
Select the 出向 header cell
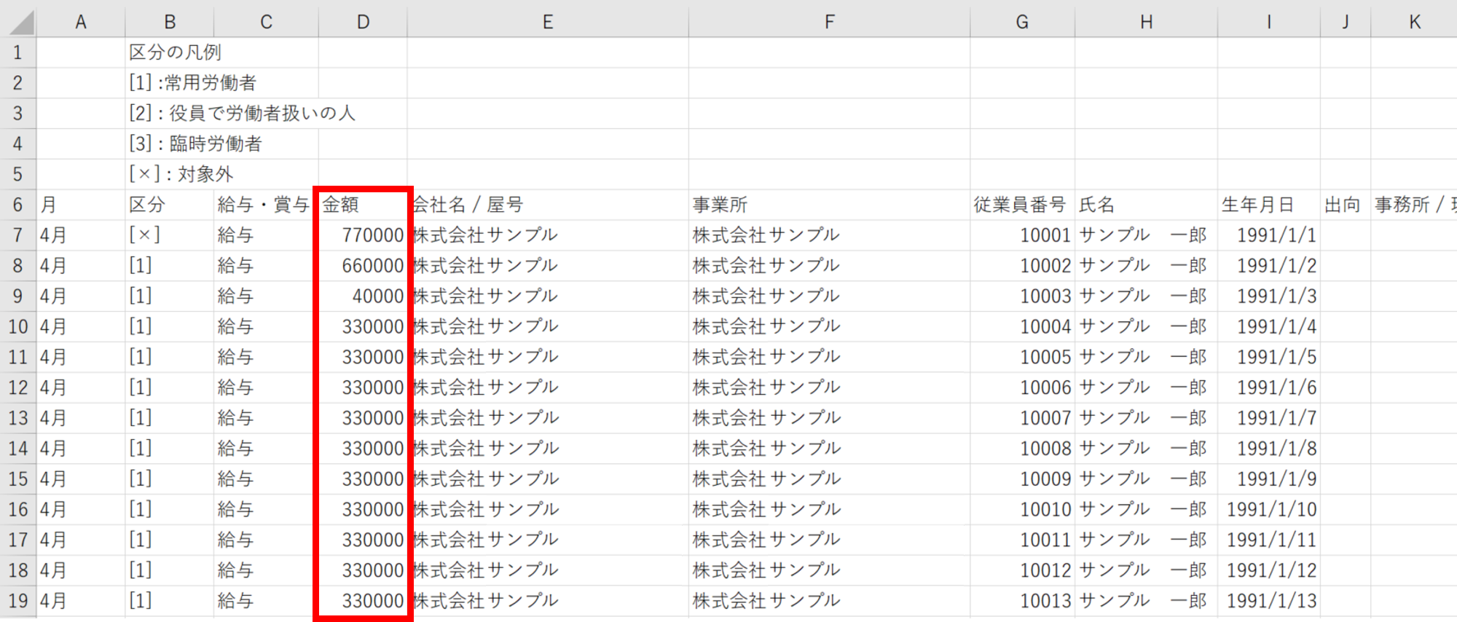[x=1344, y=205]
